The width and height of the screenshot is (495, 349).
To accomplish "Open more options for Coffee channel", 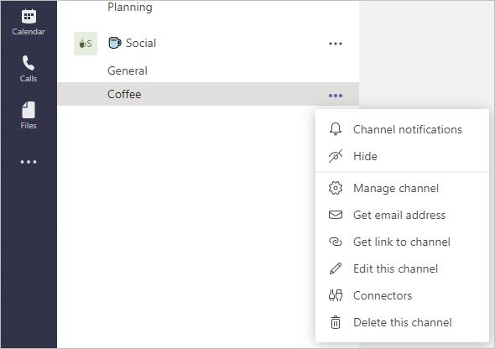I will [x=336, y=96].
